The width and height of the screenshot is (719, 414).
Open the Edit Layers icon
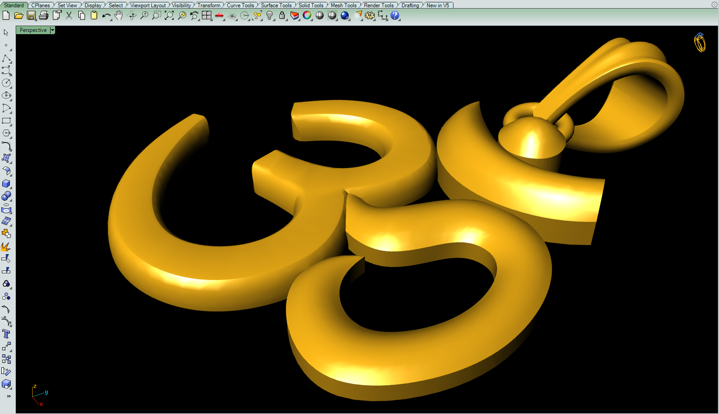(294, 15)
